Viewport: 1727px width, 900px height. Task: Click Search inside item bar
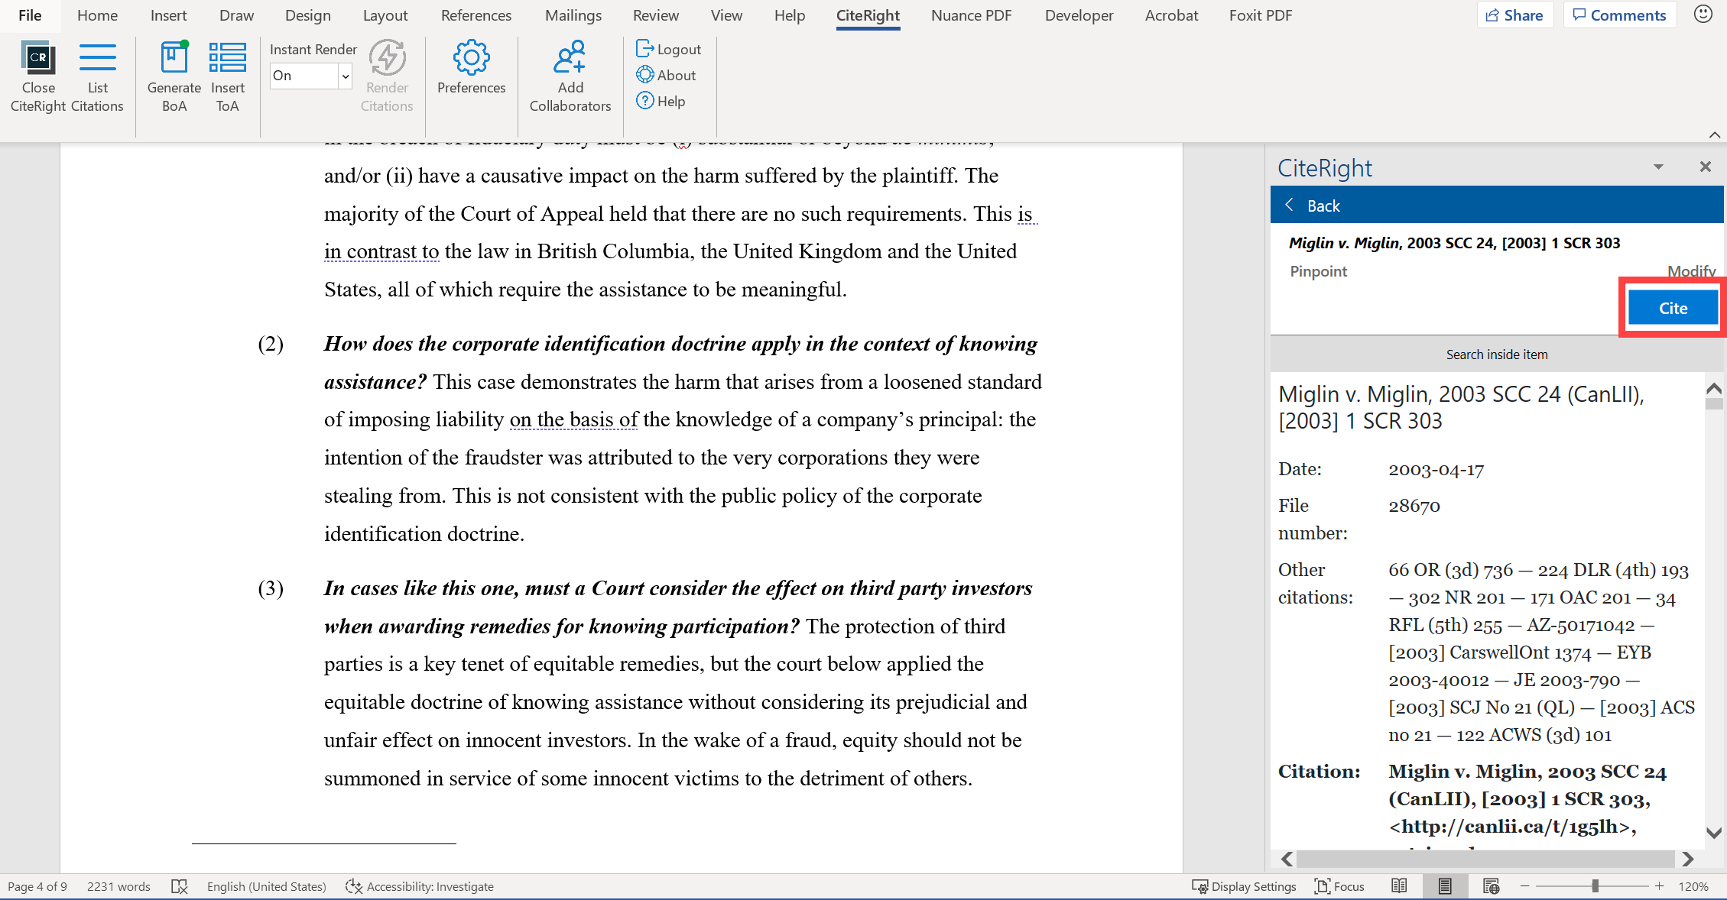[1496, 354]
